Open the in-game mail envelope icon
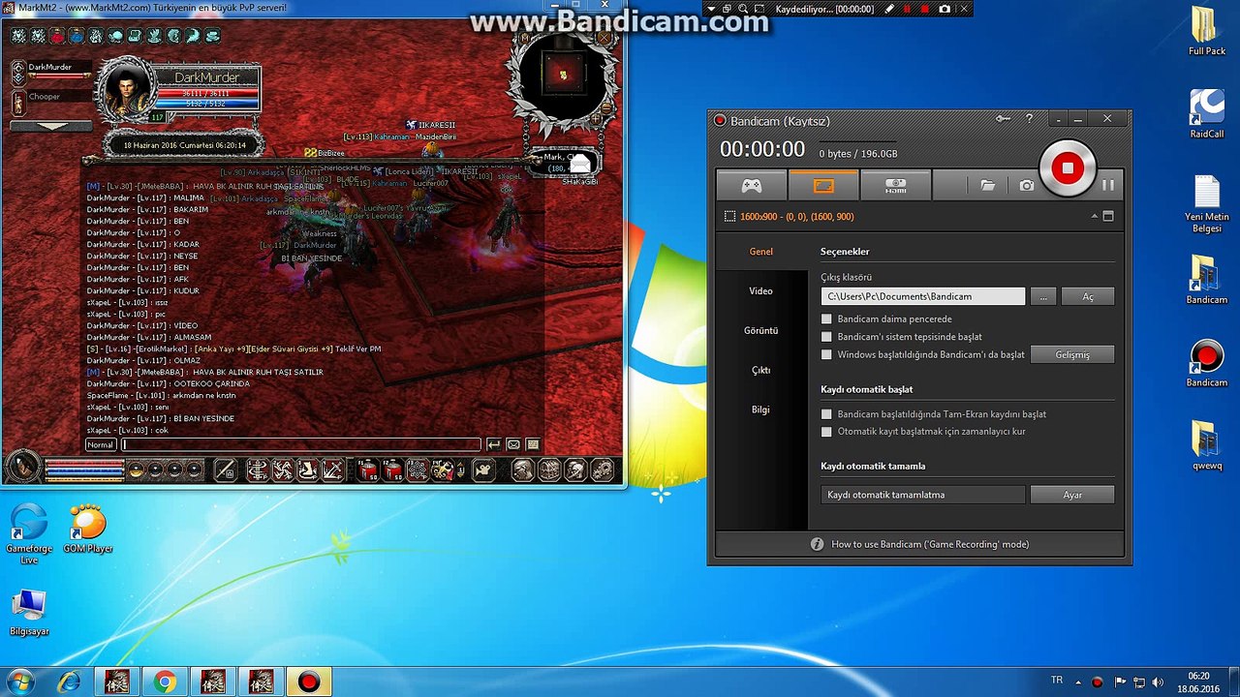This screenshot has height=697, width=1240. coord(513,444)
